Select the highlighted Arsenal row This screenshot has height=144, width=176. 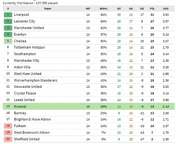click(x=89, y=107)
